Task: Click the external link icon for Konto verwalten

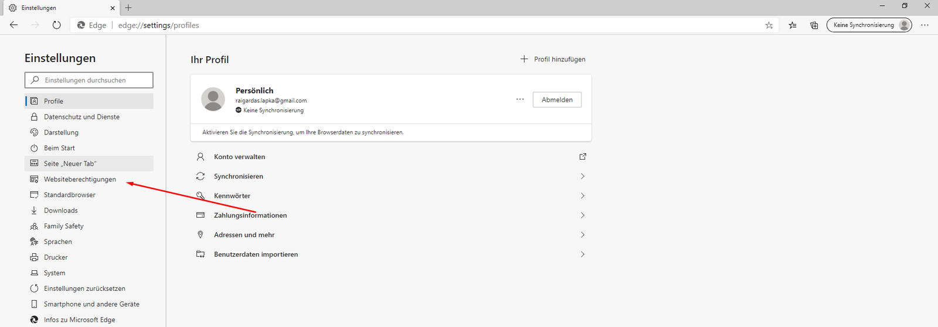Action: (582, 157)
